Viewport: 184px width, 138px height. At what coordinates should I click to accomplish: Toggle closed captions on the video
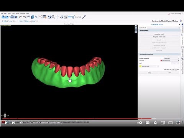click(147, 123)
